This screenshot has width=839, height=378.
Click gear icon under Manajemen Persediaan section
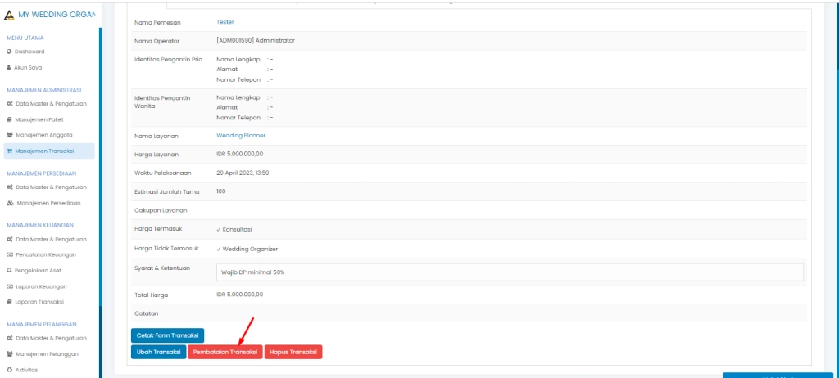pos(10,187)
